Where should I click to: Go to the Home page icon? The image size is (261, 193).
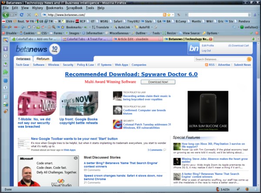(36, 15)
